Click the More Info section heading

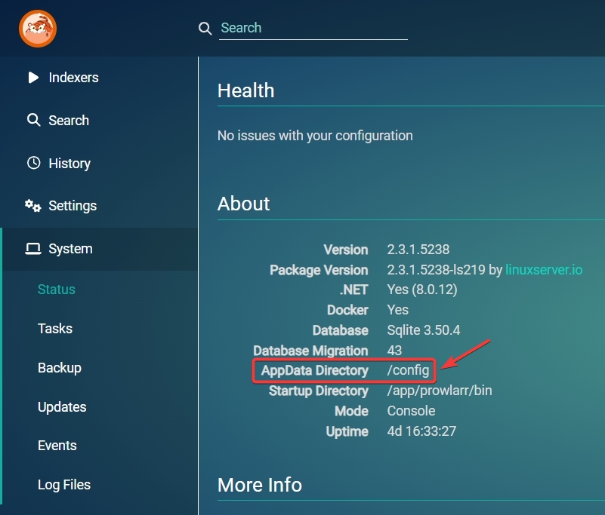pos(260,485)
